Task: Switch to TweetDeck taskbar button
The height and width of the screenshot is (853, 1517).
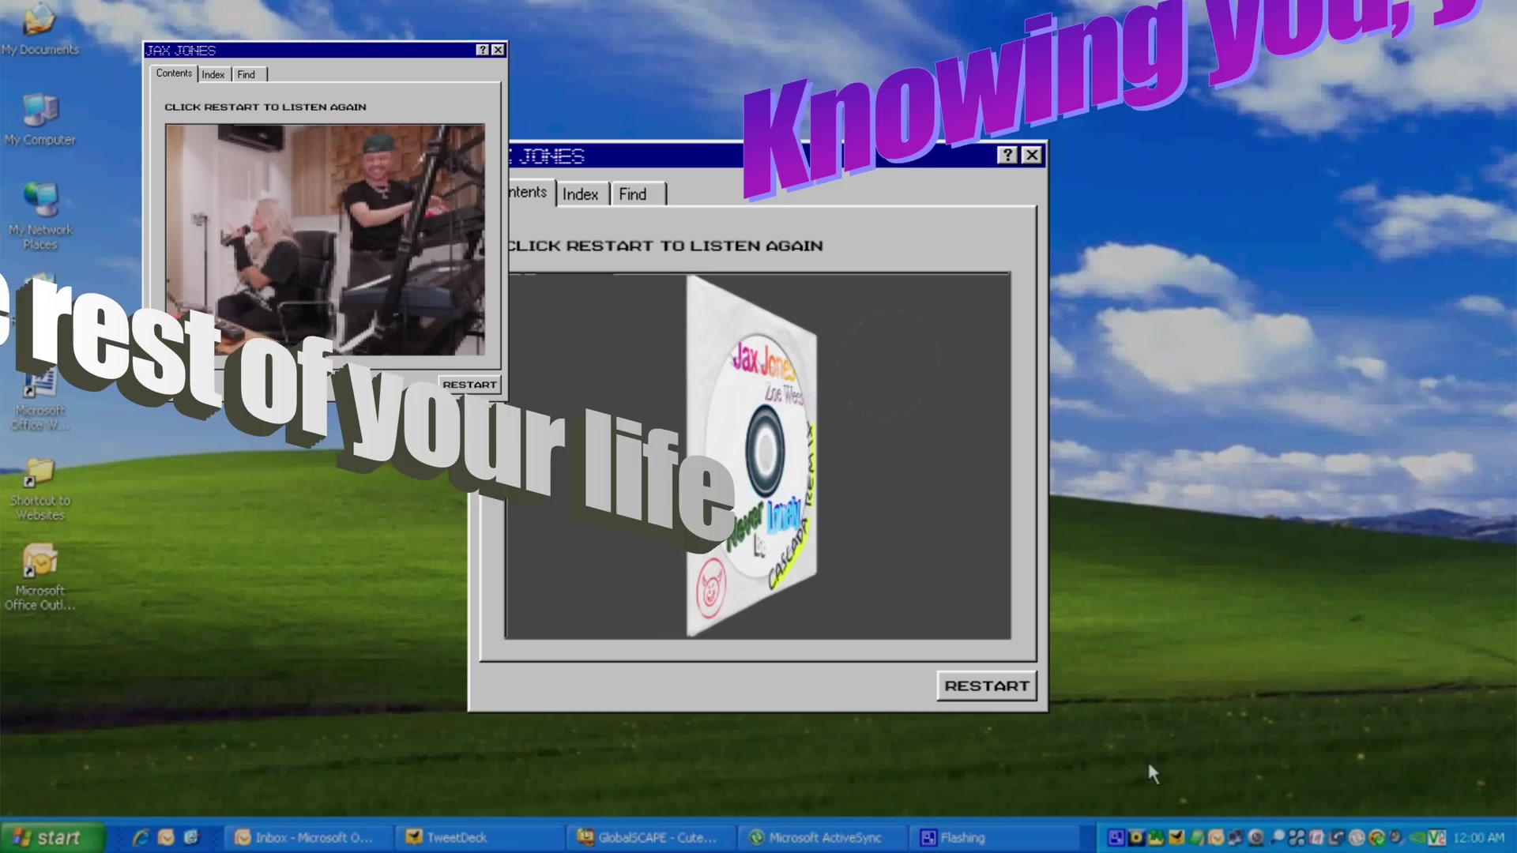Action: point(479,837)
